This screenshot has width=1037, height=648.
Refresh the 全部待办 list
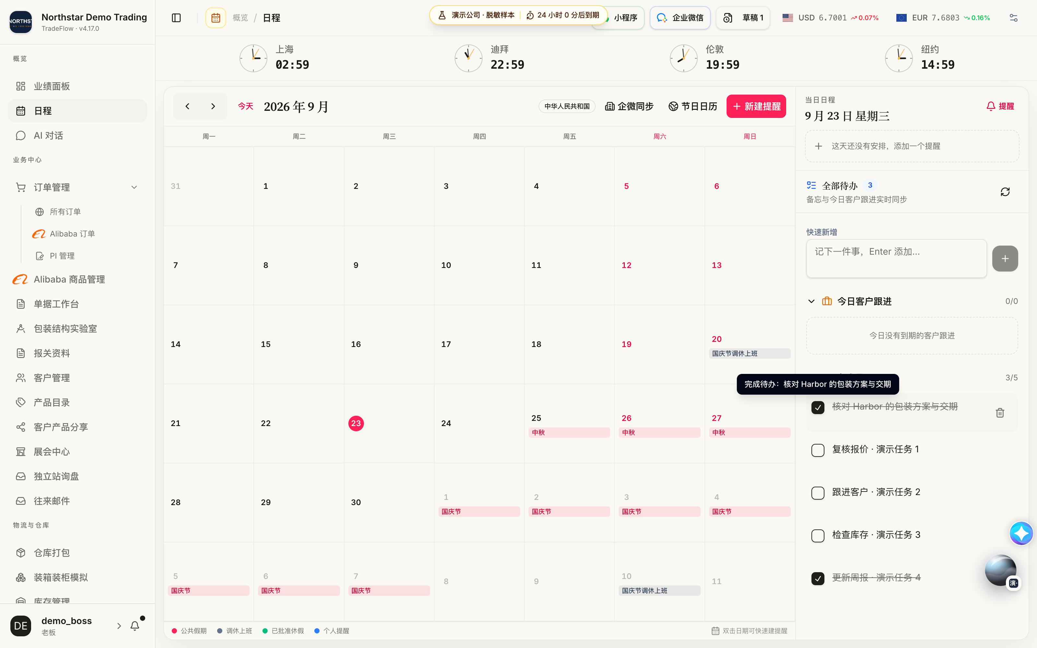[1005, 191]
